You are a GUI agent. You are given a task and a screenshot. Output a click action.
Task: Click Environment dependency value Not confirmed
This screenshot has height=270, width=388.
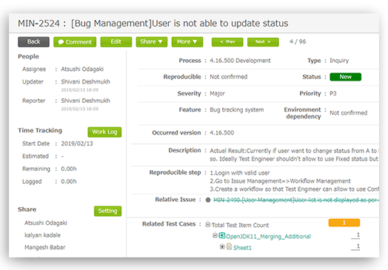(x=348, y=113)
